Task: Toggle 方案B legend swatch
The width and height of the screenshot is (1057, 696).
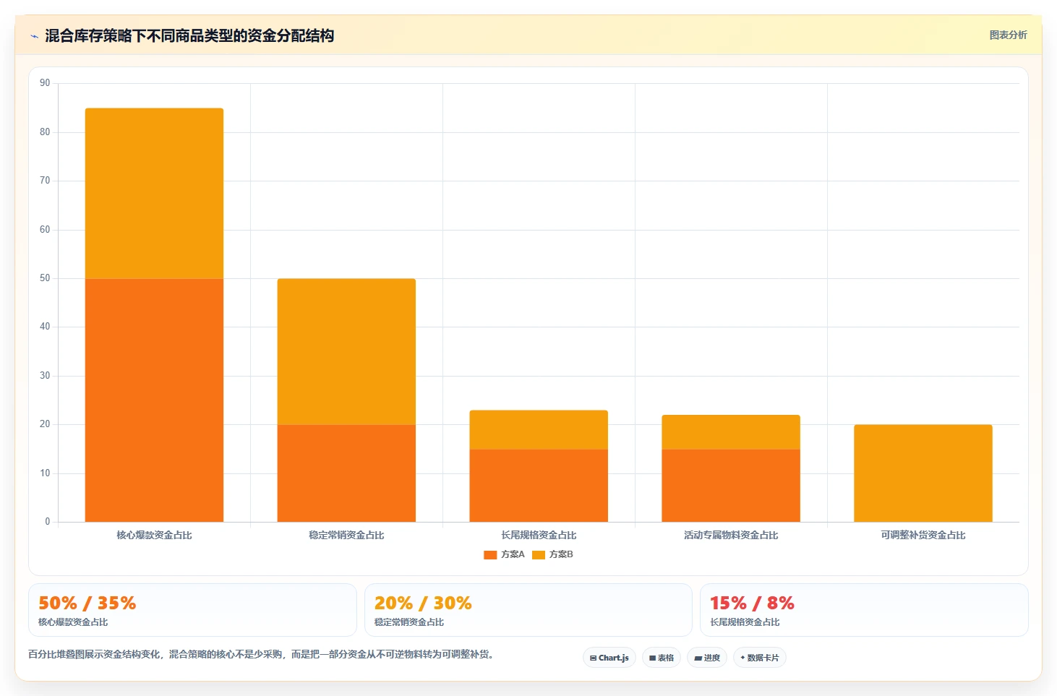Action: pos(539,554)
